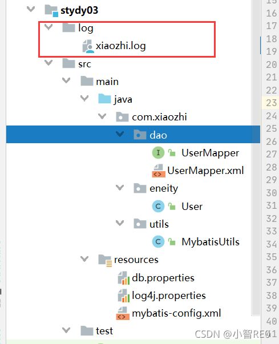Select the utils package label
This screenshot has width=279, height=344.
pyautogui.click(x=159, y=224)
